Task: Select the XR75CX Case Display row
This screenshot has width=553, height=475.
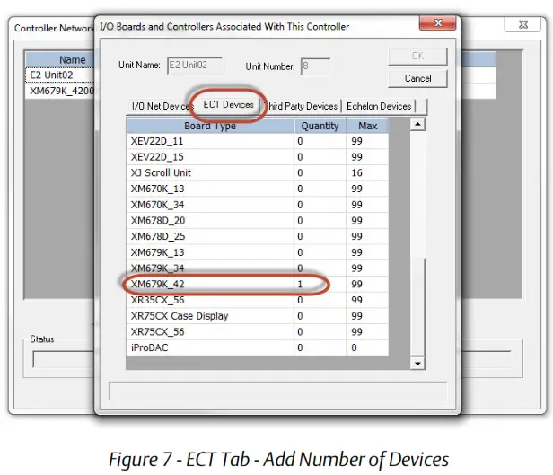Action: coord(258,316)
